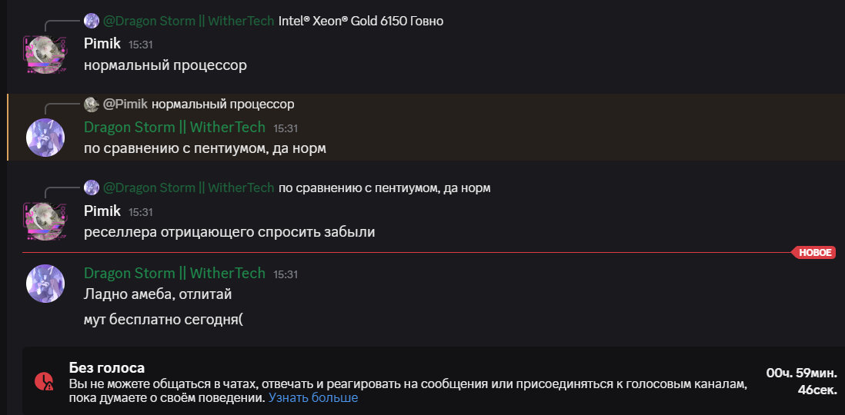Click Dragon Storm's avatar beside "Ладно амеба, отлитай"
The height and width of the screenshot is (415, 845).
[x=45, y=283]
